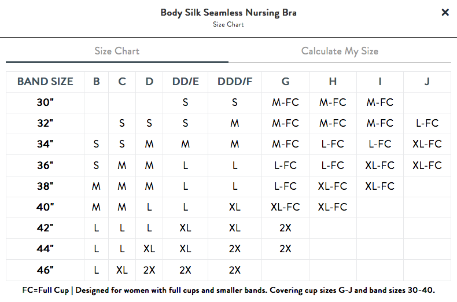Select the 30" band size row label

44,102
